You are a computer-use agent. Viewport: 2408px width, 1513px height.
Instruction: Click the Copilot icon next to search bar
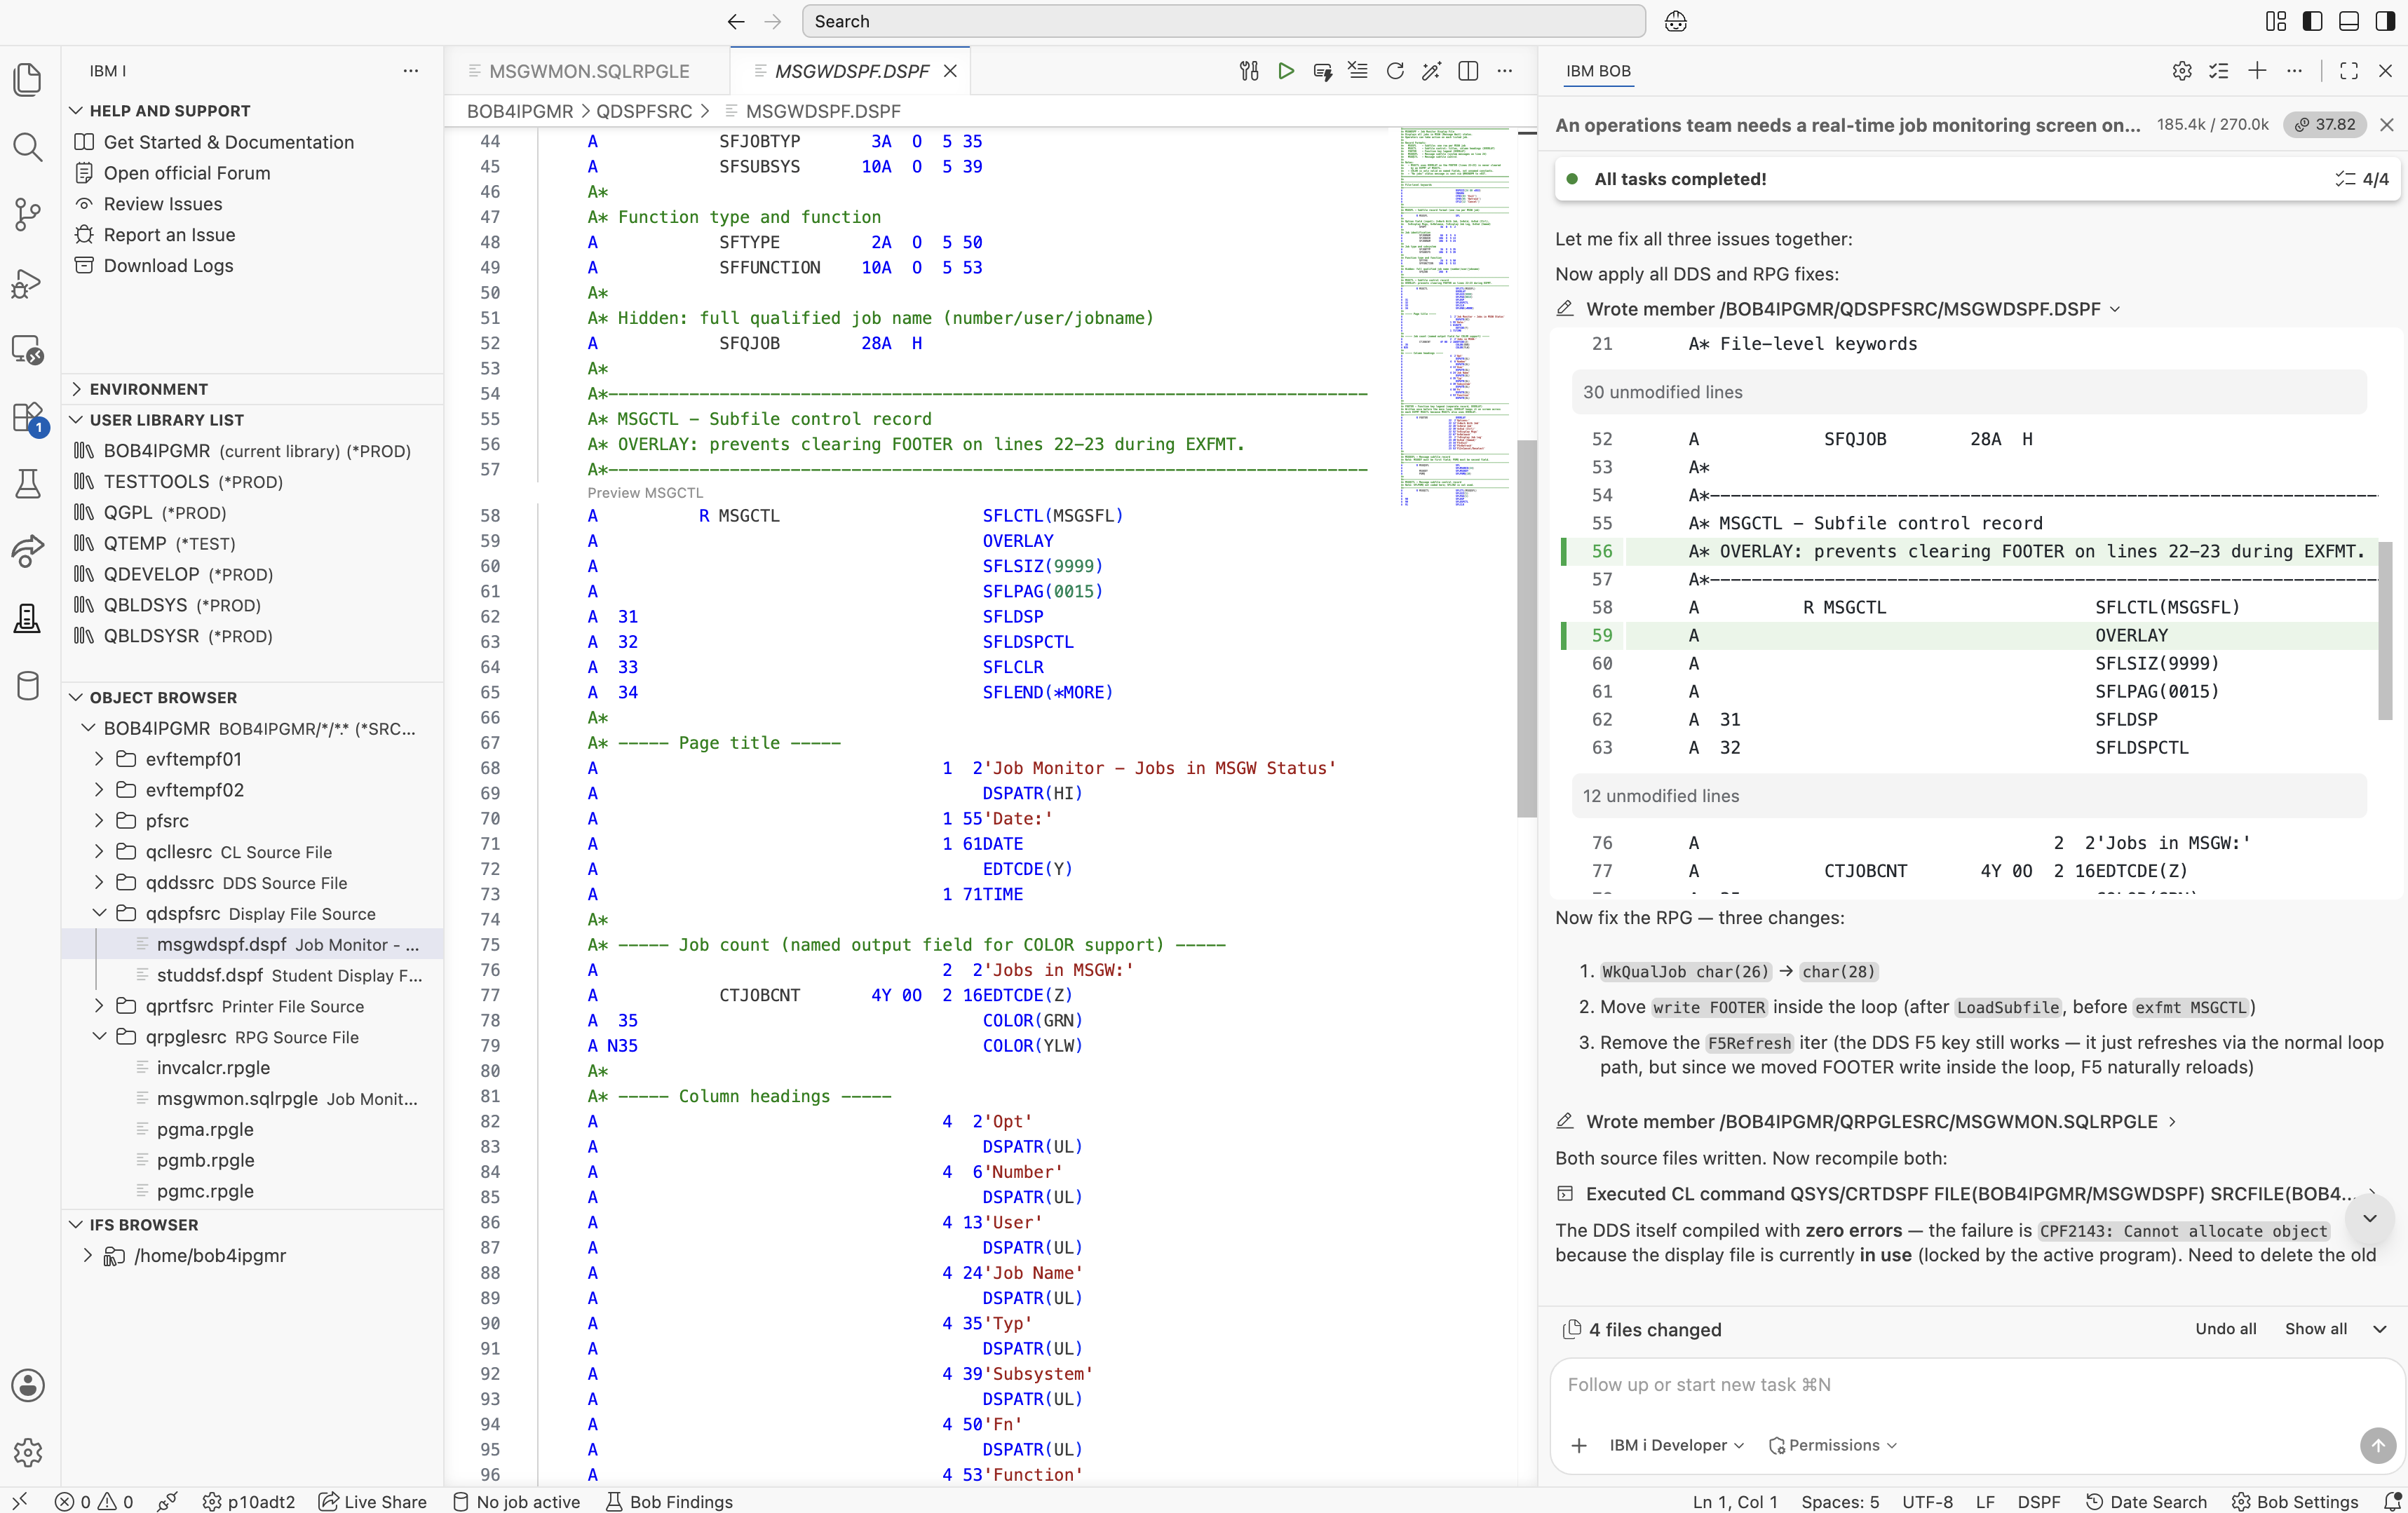(x=1676, y=21)
